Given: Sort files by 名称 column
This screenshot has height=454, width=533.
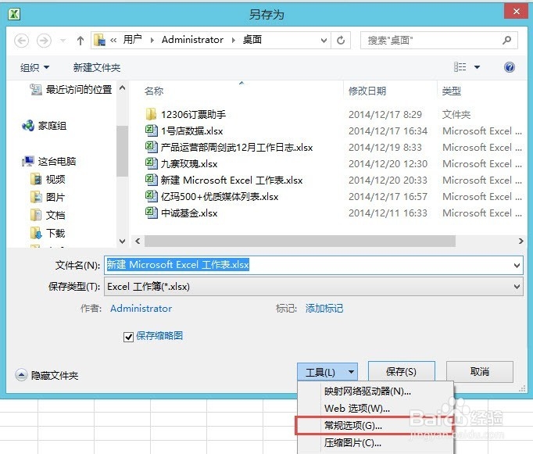Looking at the screenshot, I should tap(154, 91).
